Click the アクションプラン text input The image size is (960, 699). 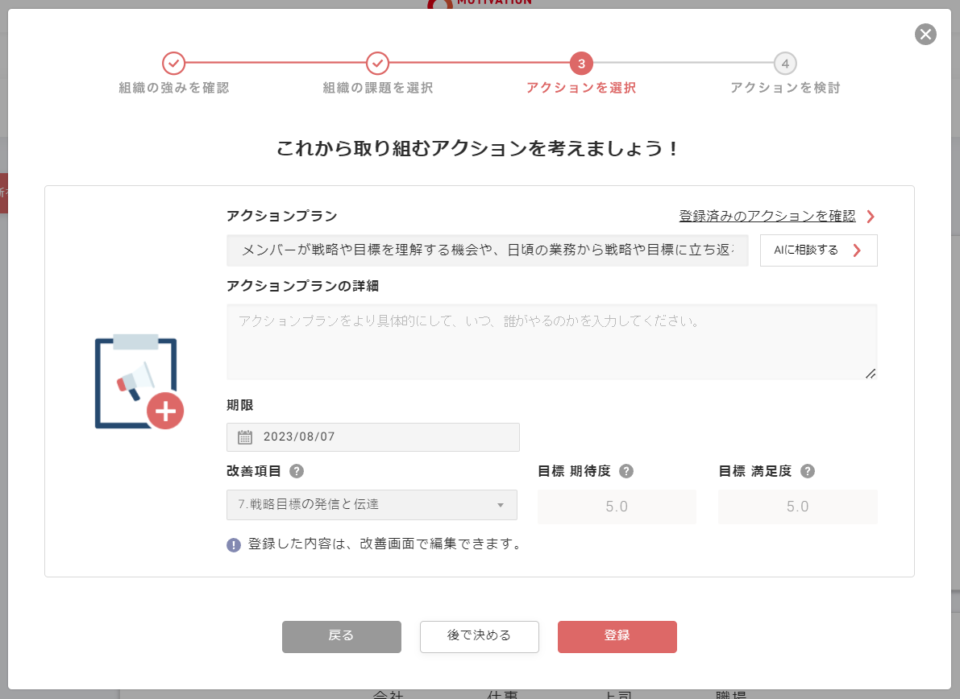point(484,250)
